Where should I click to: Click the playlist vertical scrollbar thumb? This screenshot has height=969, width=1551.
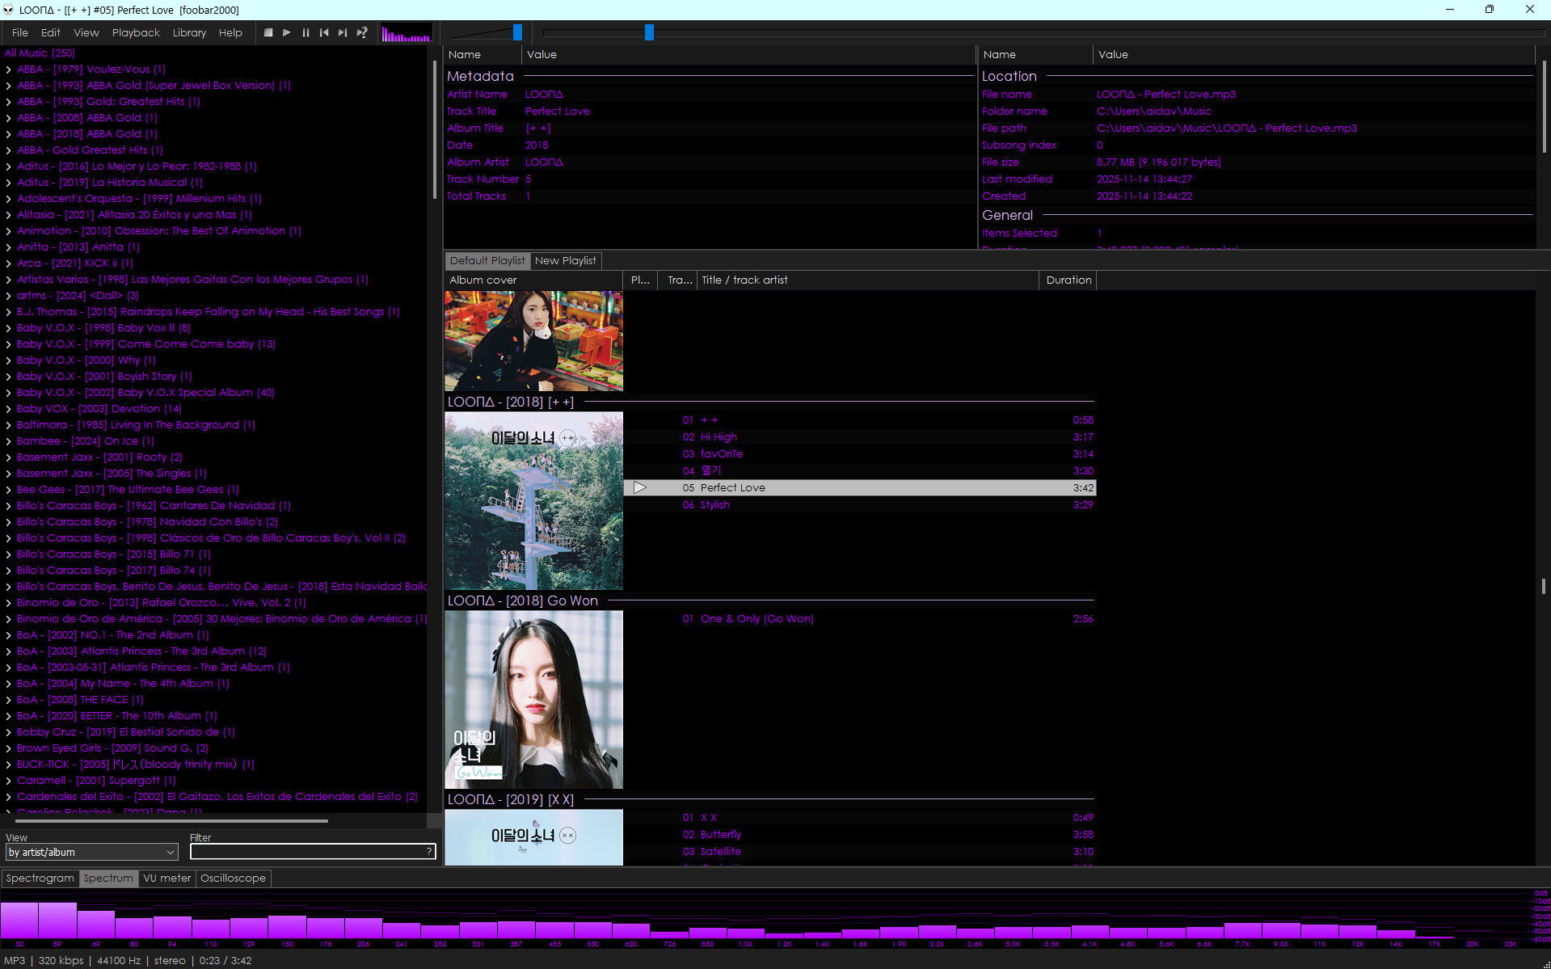pyautogui.click(x=1543, y=586)
